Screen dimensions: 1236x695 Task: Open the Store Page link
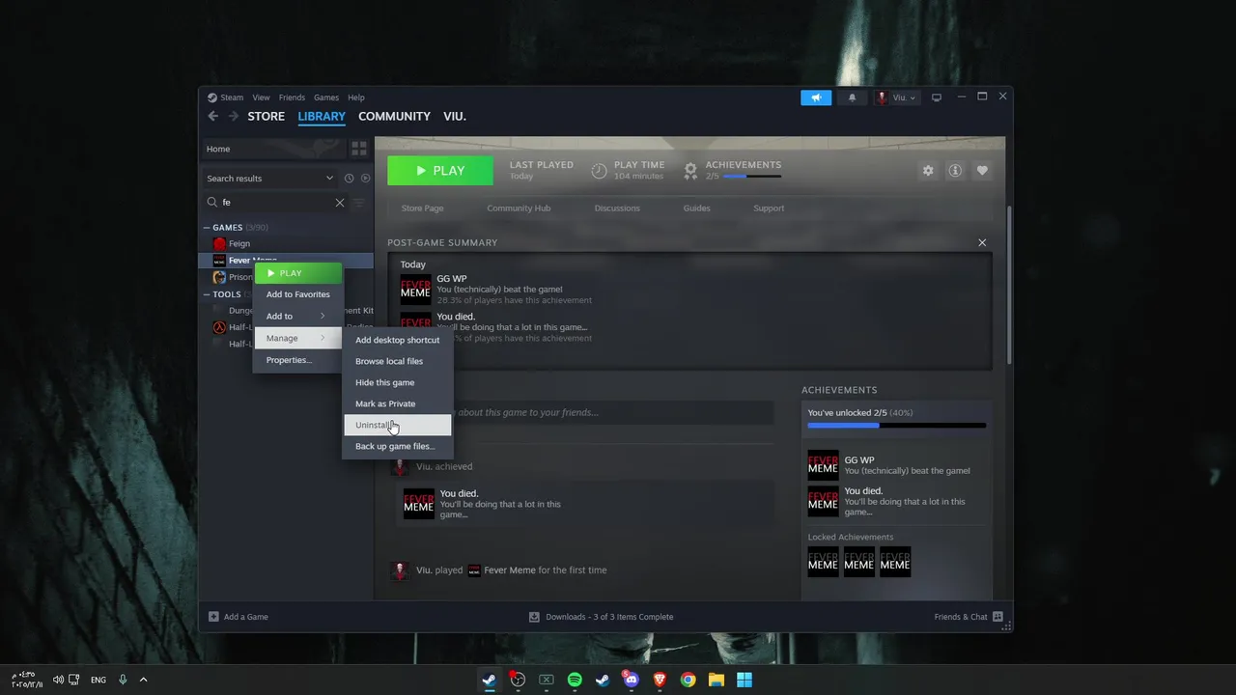tap(422, 208)
